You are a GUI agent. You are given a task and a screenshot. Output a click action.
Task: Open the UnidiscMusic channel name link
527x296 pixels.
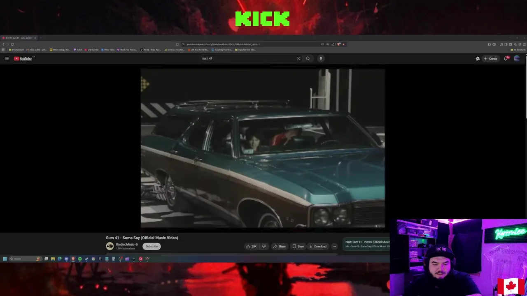[x=125, y=245]
